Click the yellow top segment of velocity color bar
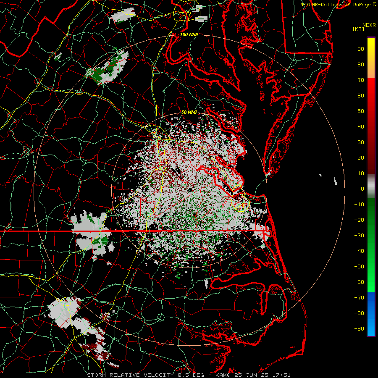Screen dimensions: 378x378 (371, 58)
